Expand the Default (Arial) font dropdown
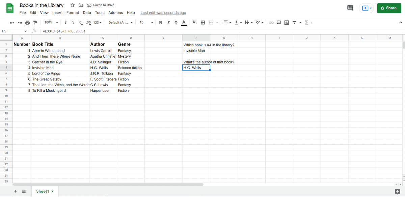Image resolution: width=405 pixels, height=197 pixels. tap(120, 23)
